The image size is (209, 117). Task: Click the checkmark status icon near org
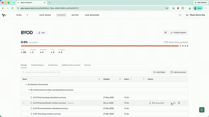click(x=180, y=15)
